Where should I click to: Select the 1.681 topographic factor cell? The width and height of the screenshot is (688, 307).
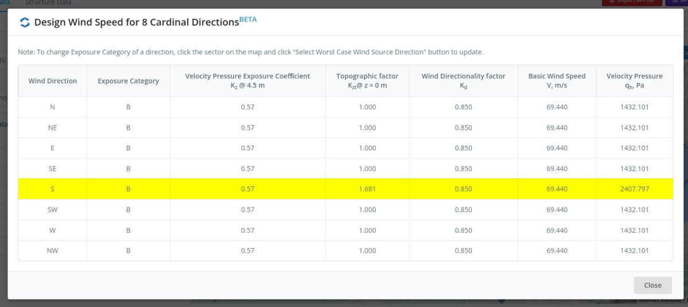[x=367, y=189]
